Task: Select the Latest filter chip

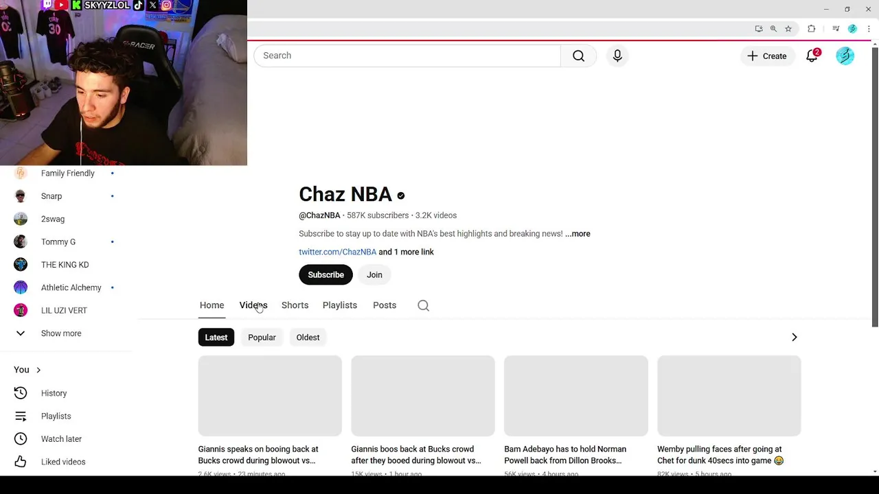Action: coord(216,338)
